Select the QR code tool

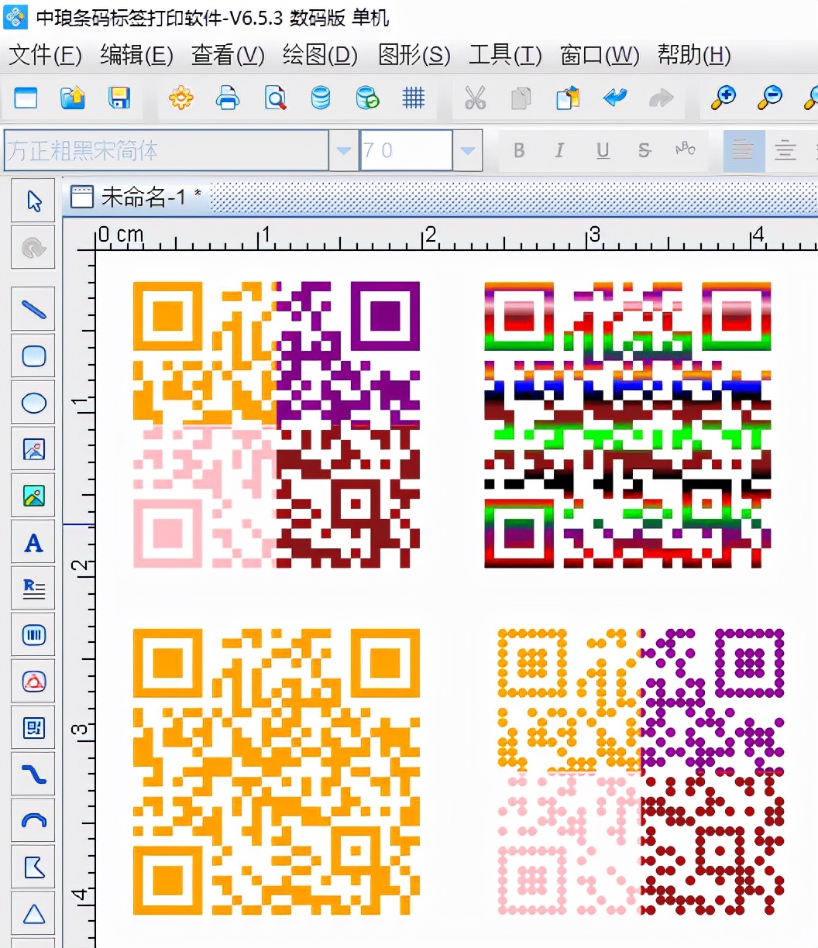pos(33,728)
